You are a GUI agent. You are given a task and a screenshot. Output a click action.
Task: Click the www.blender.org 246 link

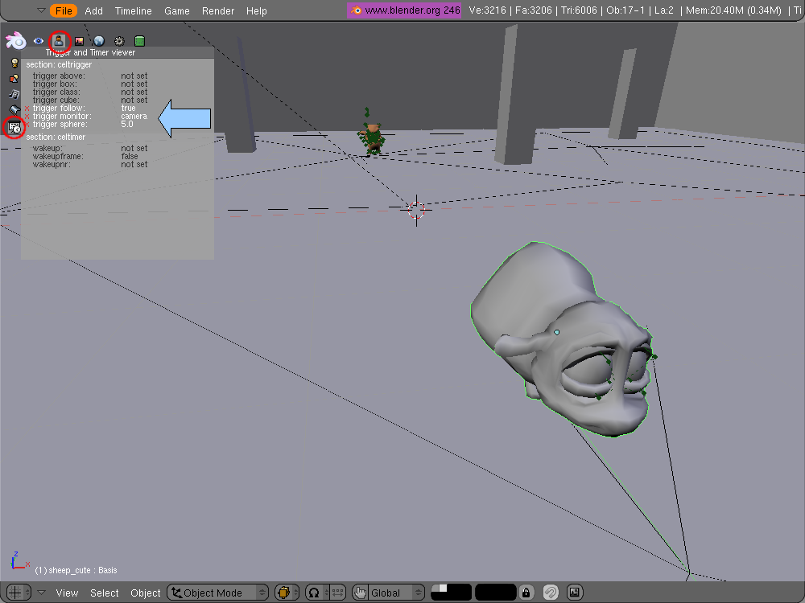click(405, 10)
